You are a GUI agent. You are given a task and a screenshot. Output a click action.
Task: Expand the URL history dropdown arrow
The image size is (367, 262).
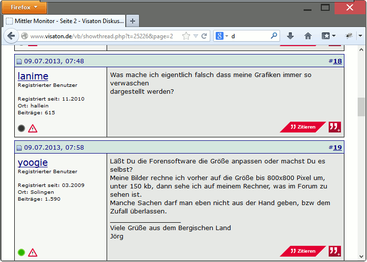(x=196, y=36)
